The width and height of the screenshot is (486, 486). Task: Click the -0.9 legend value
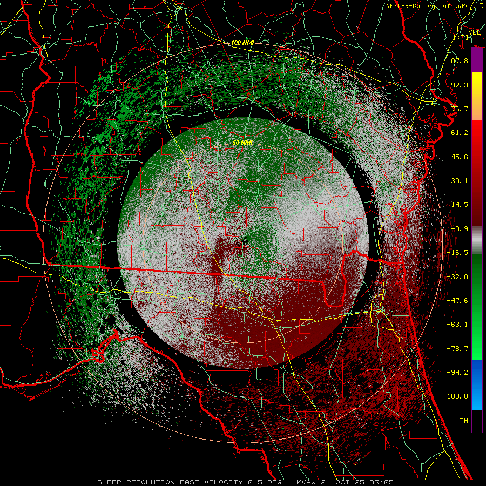(460, 229)
